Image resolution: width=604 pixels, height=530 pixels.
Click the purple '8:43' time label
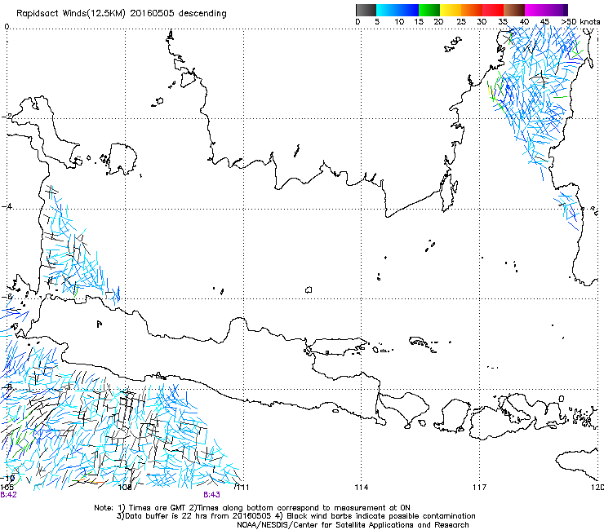[212, 495]
